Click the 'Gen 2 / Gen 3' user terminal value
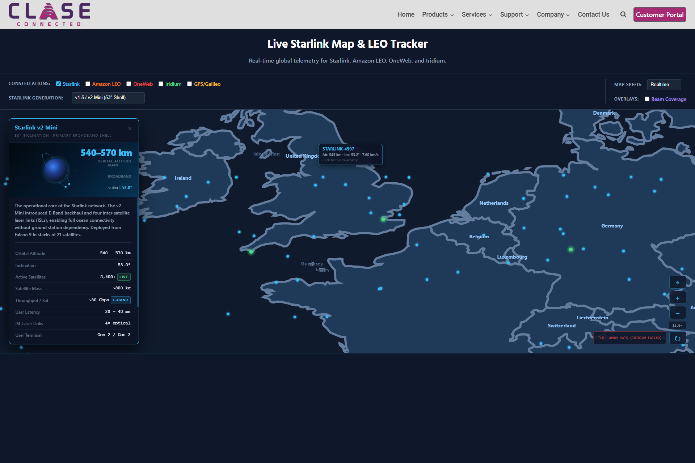The width and height of the screenshot is (695, 463). [x=114, y=335]
